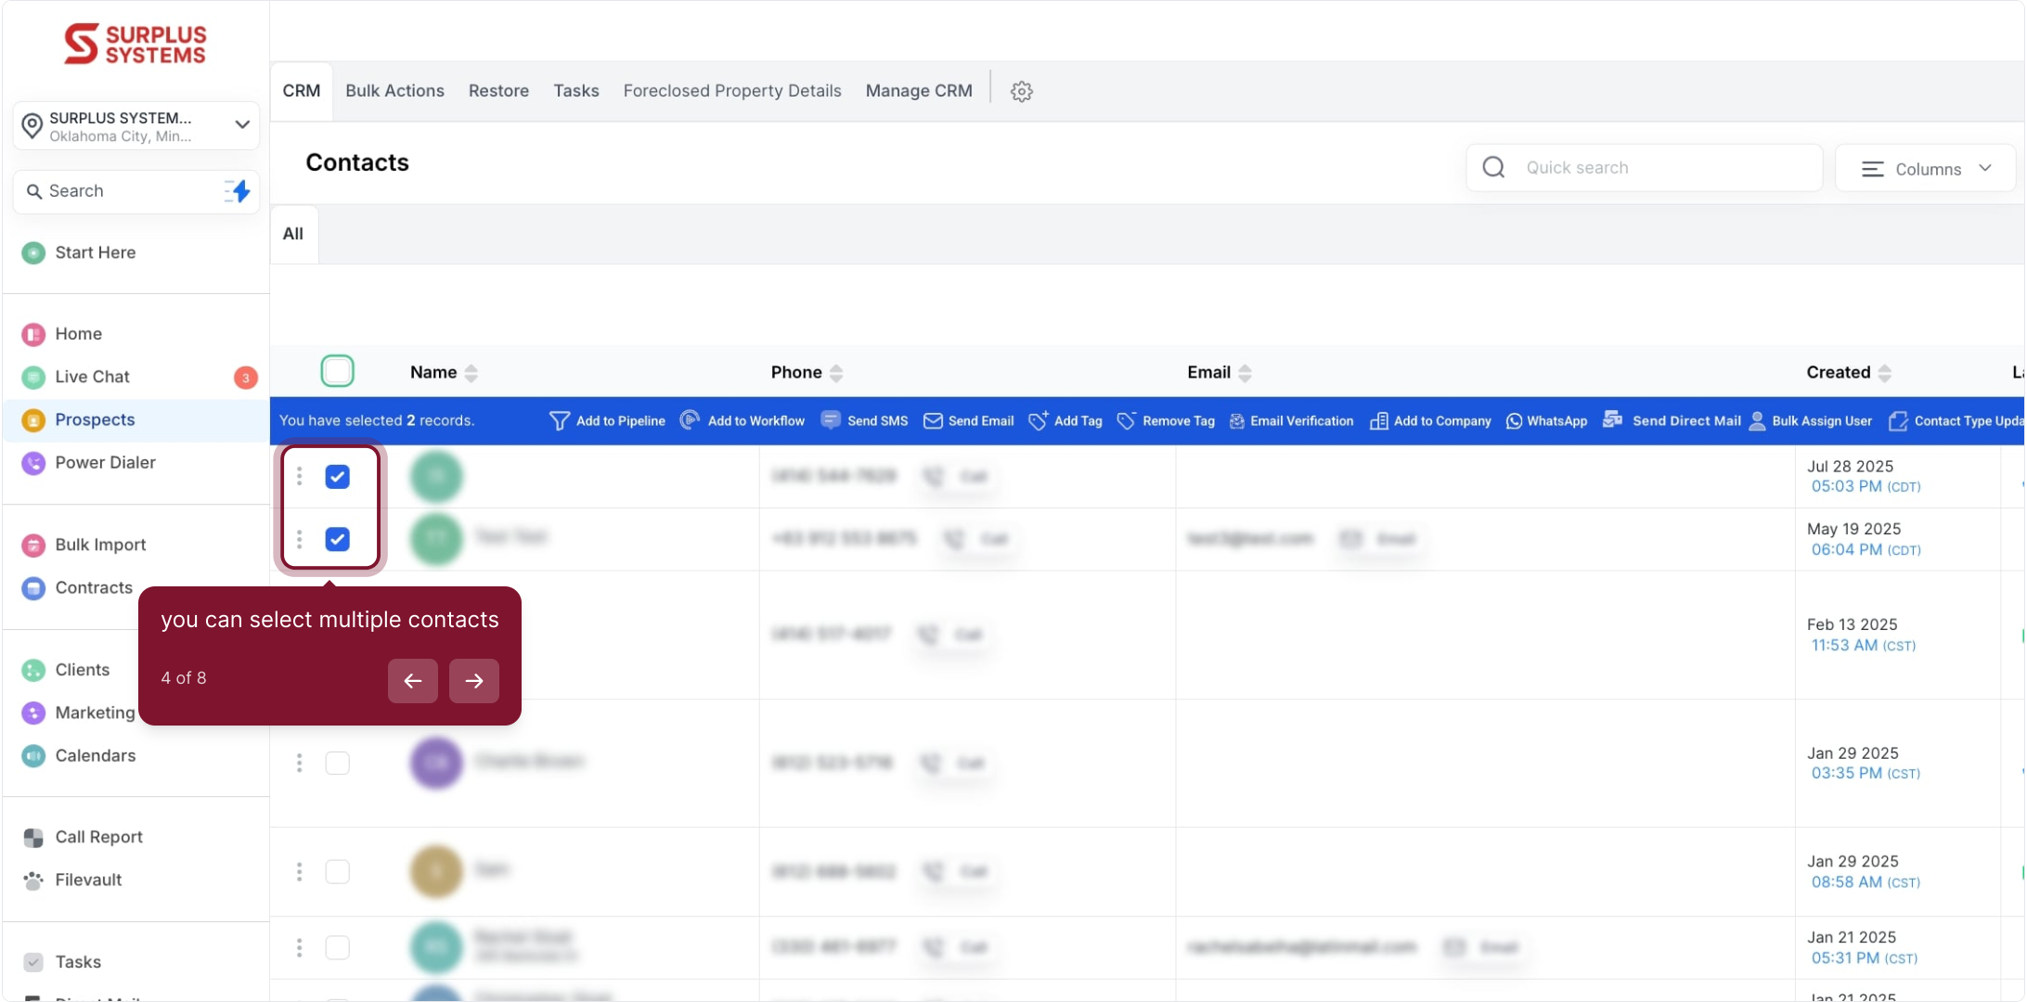The width and height of the screenshot is (2027, 1002).
Task: Click the Add to Pipeline funnel icon
Action: [x=559, y=421]
